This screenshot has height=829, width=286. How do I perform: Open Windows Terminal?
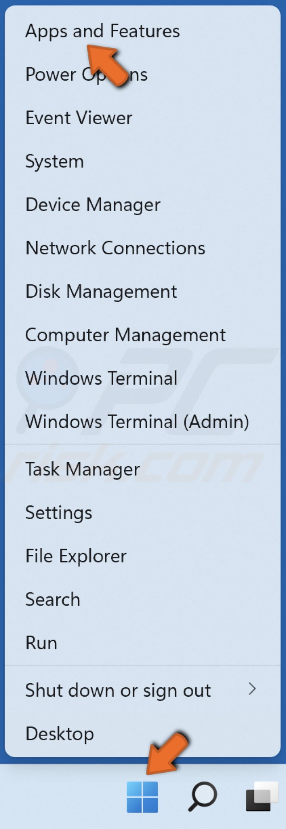point(101,378)
